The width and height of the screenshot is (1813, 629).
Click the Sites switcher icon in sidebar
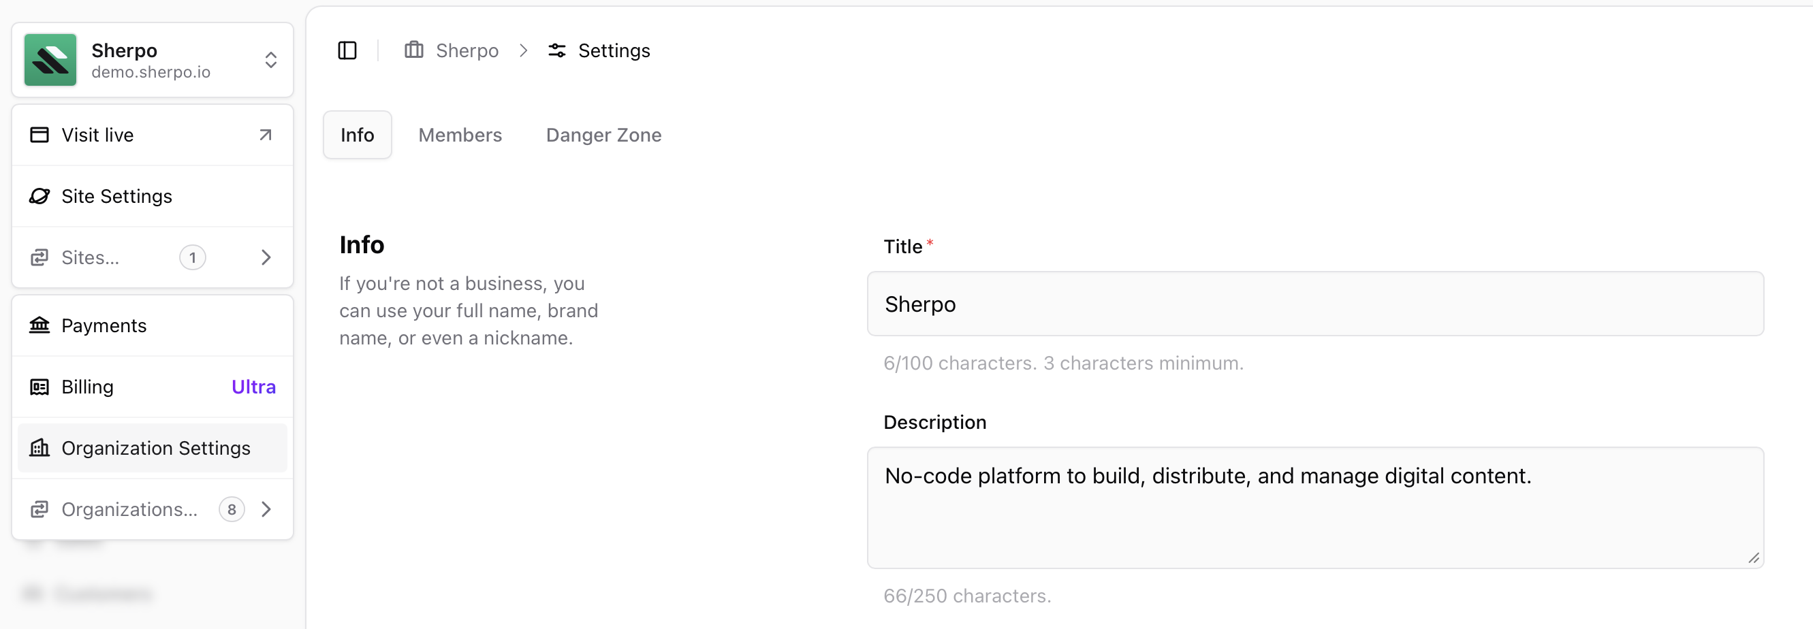(39, 257)
